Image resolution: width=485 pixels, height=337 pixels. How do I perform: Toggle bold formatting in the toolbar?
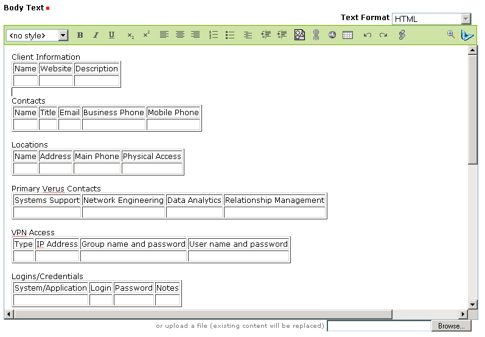80,35
